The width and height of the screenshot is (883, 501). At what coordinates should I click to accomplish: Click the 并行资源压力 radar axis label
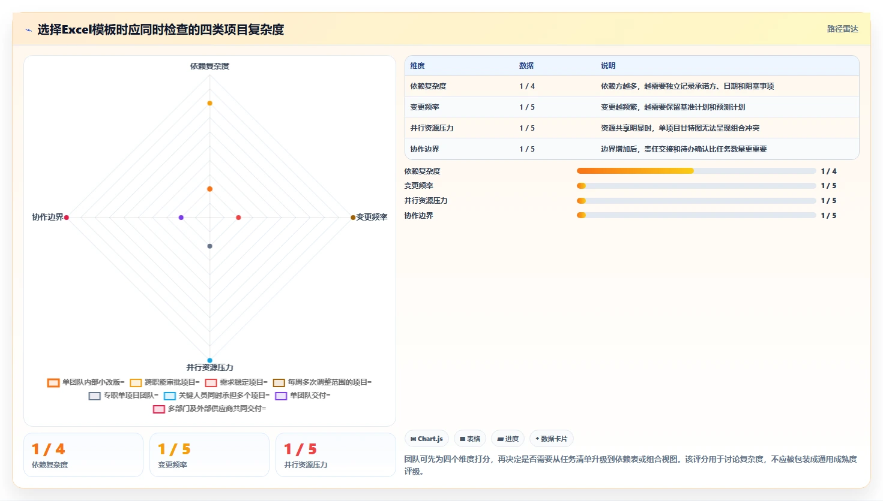(209, 367)
